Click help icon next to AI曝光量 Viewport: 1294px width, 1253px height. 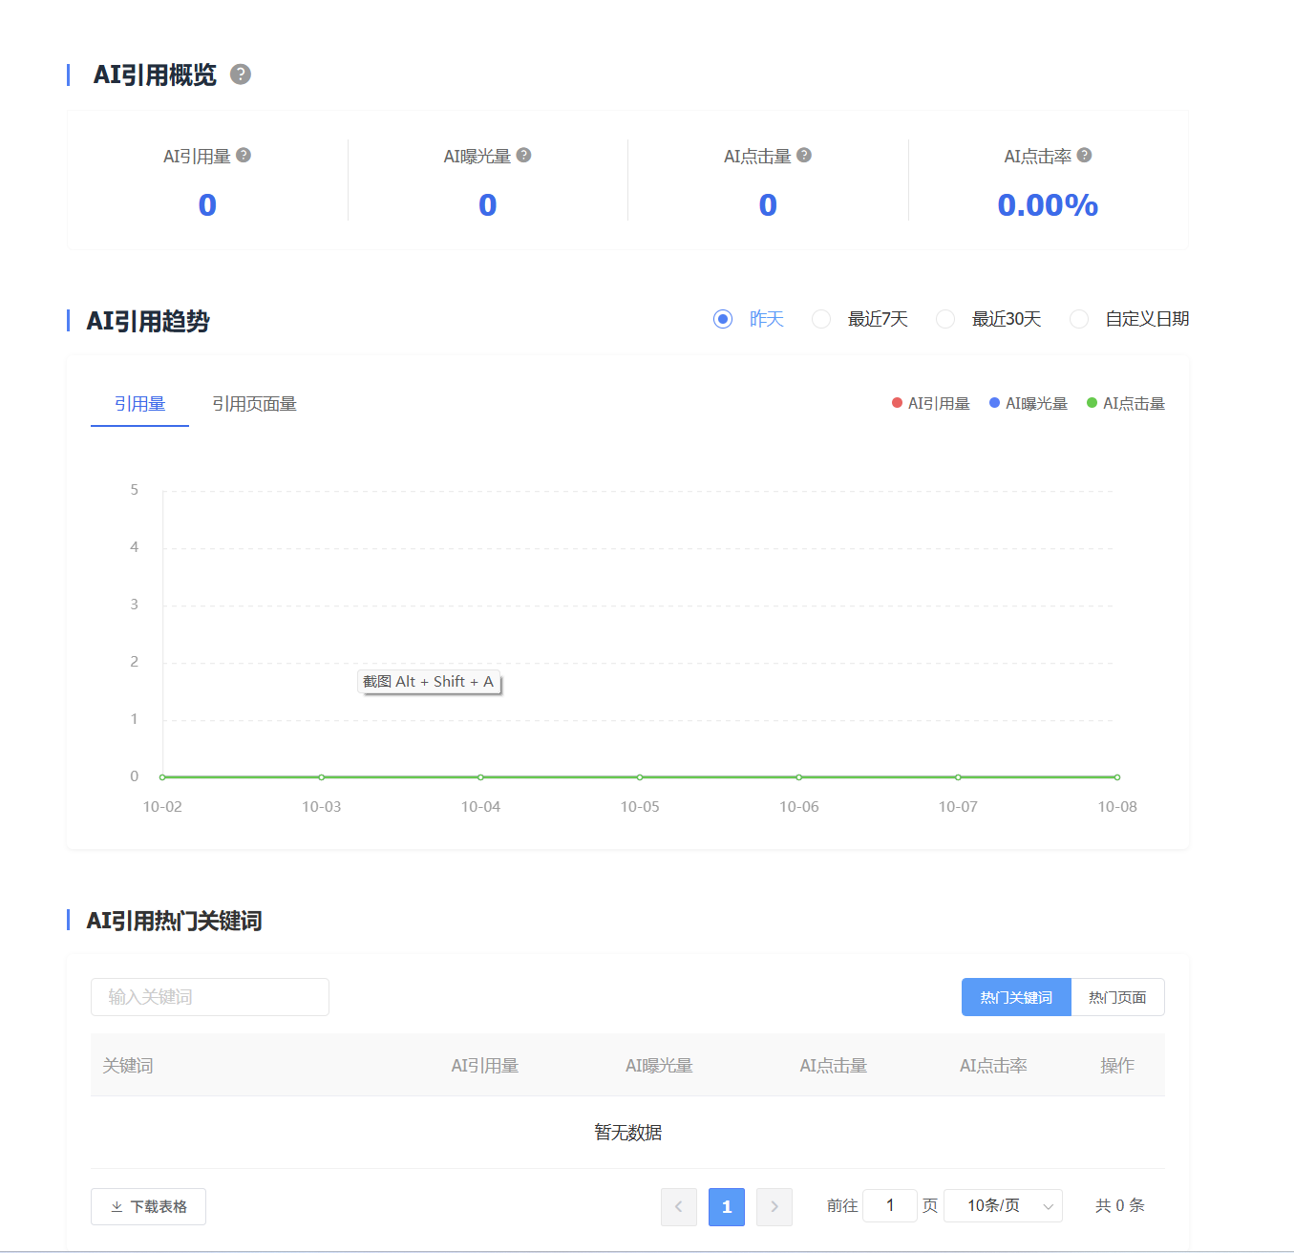[x=523, y=155]
